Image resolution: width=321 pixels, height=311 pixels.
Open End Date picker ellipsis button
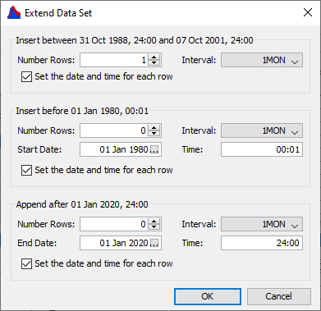tap(154, 243)
